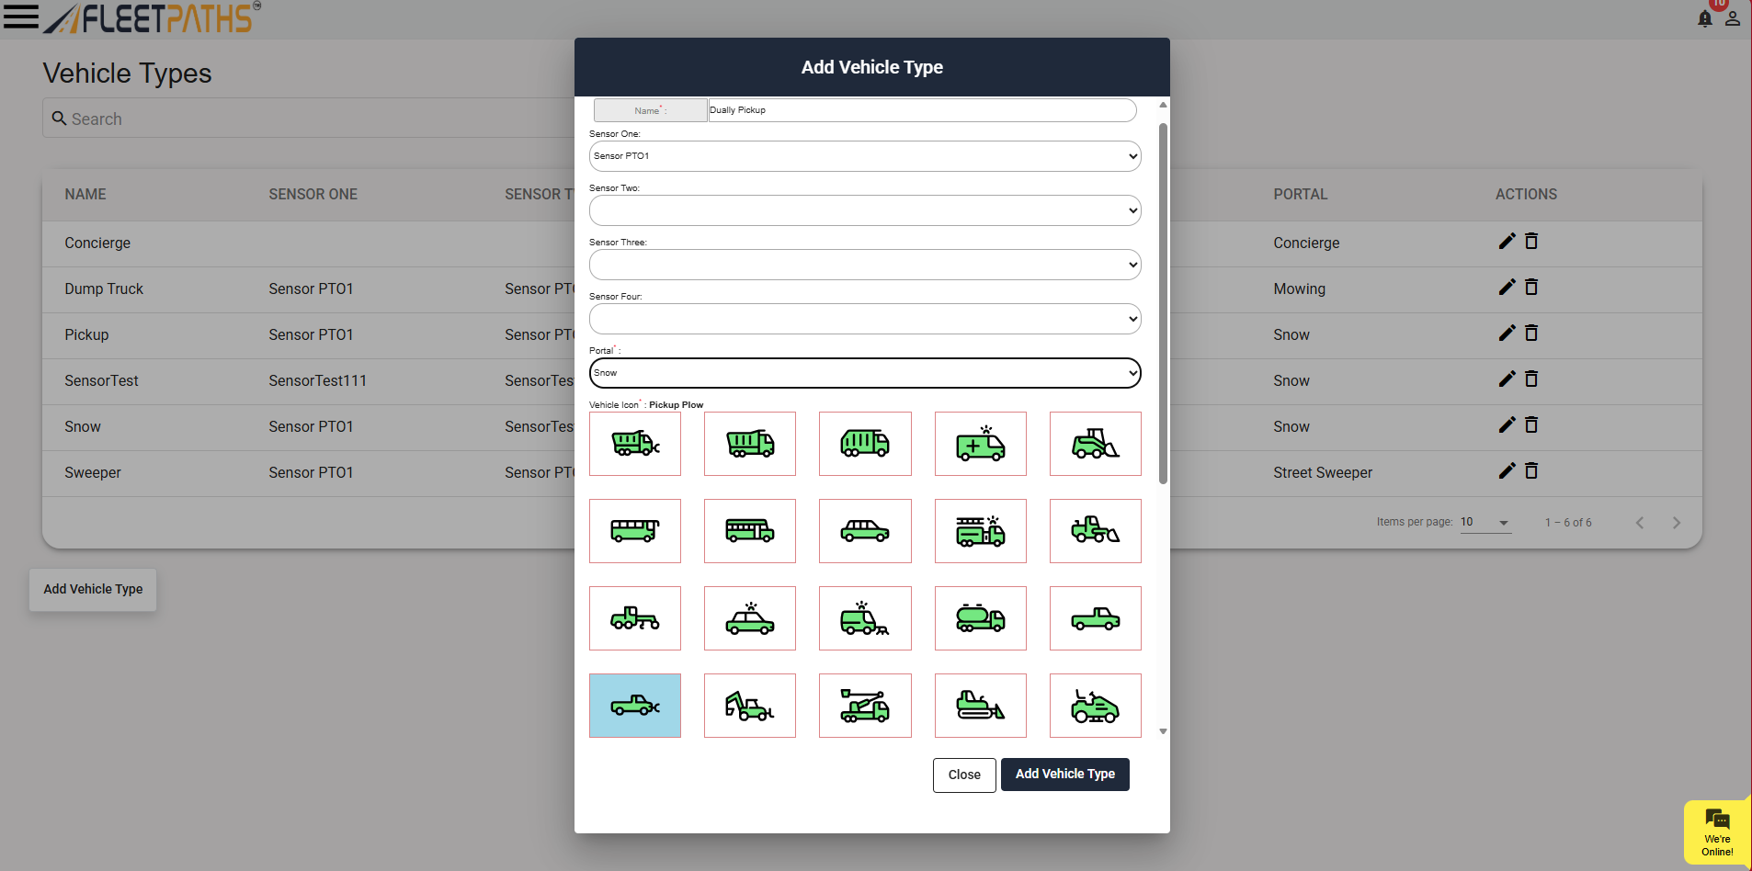Select the police car icon
Viewport: 1752px width, 871px height.
pyautogui.click(x=749, y=618)
